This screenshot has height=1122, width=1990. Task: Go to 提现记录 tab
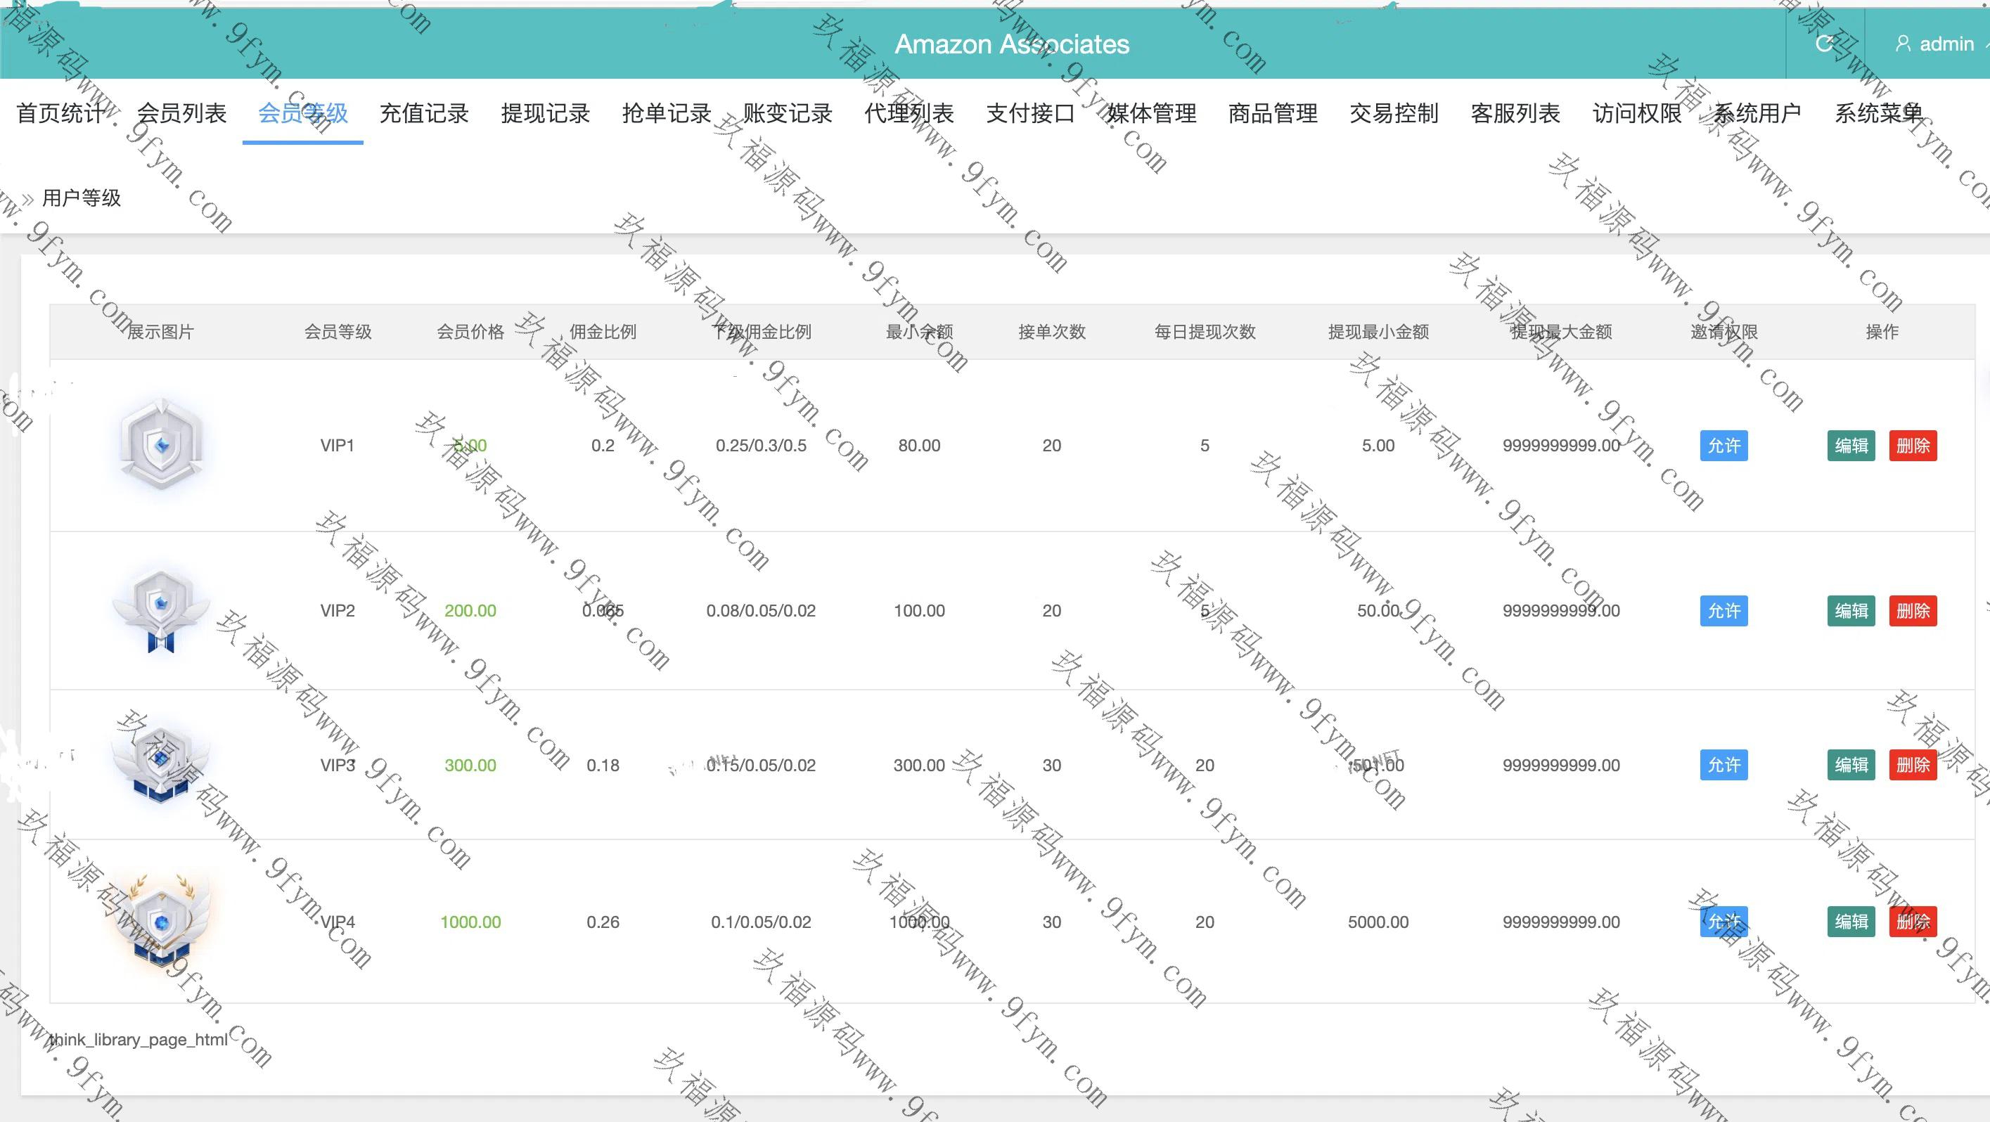click(546, 113)
